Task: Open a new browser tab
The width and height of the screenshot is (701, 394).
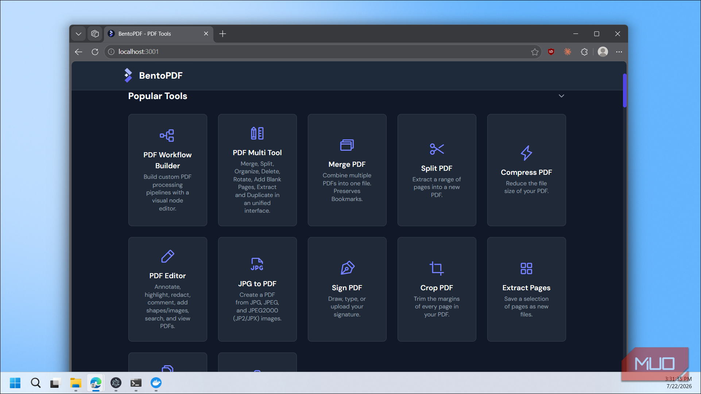Action: tap(223, 34)
